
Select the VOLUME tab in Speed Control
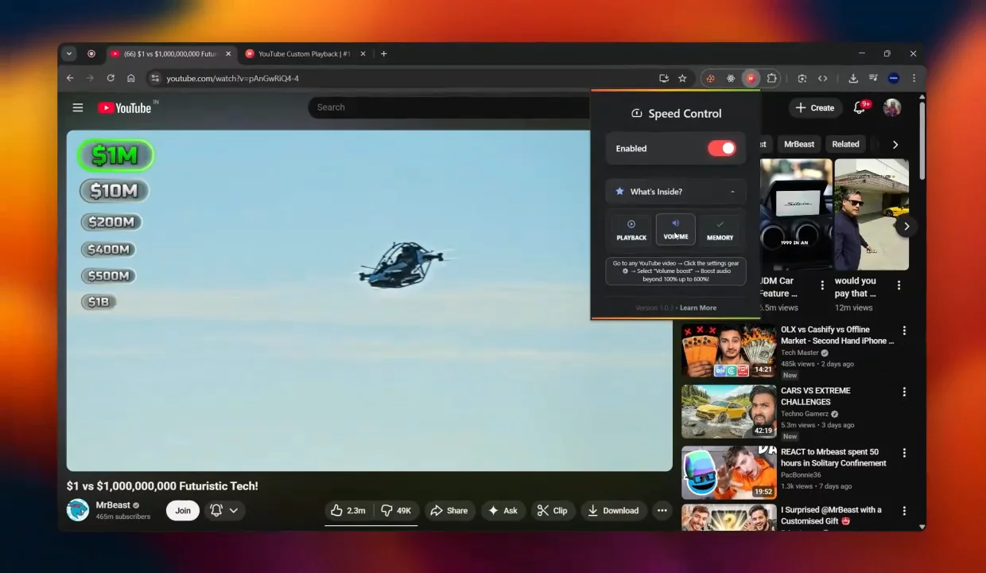(676, 229)
